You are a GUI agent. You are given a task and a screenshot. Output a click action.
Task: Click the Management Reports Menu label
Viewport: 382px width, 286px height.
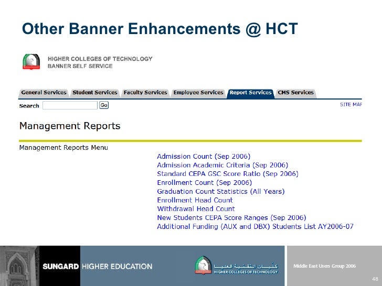(x=63, y=148)
